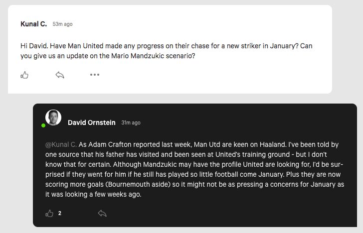Screen dimensions: 363x233
Task: Reply to David Ornstein's answer using the arrow icon
Action: (102, 213)
